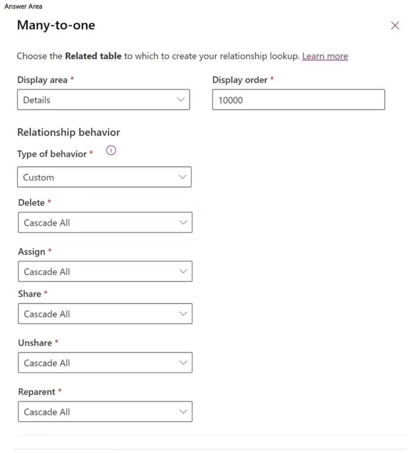Click the chevron arrow in the Unshare dropdown
Viewport: 411px width, 453px height.
tap(183, 363)
